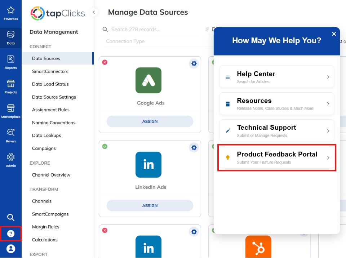Collapse the Data Management side panel
Screen dimensions: 346x258
(x=94, y=12)
